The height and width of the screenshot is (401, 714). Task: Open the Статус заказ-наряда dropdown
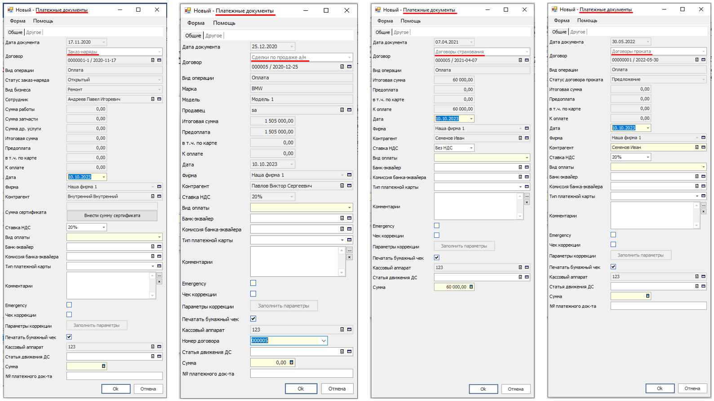[x=159, y=80]
